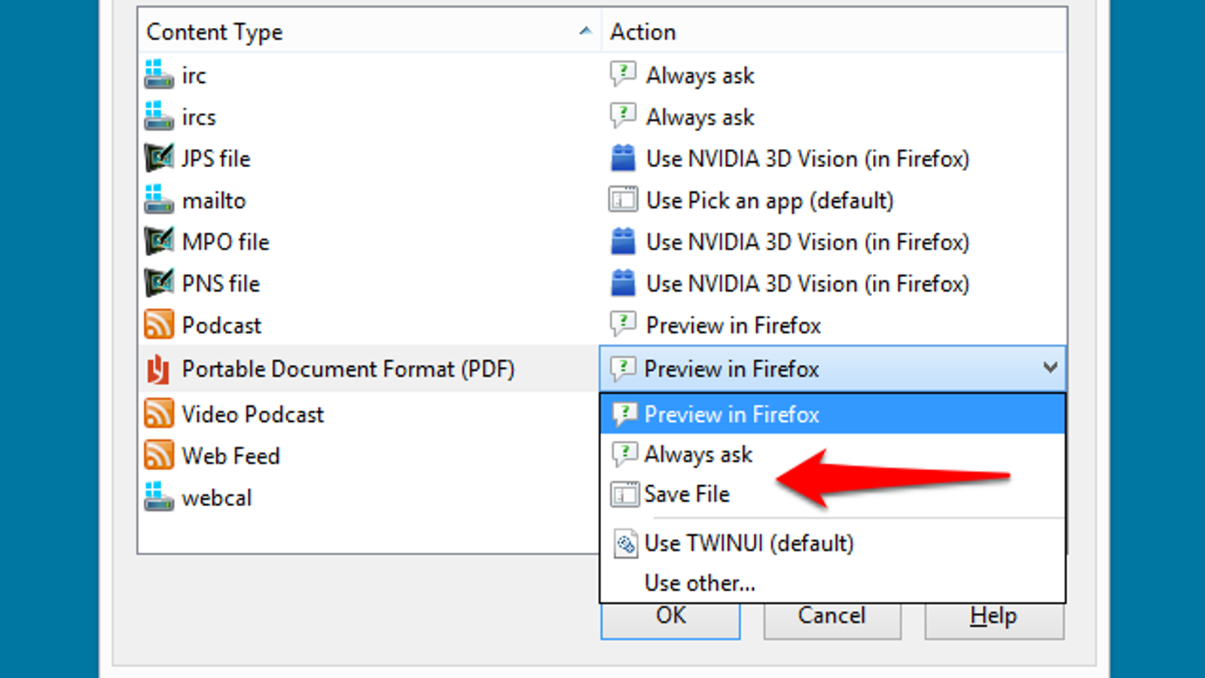Select the Video Podcast row label

coord(252,414)
